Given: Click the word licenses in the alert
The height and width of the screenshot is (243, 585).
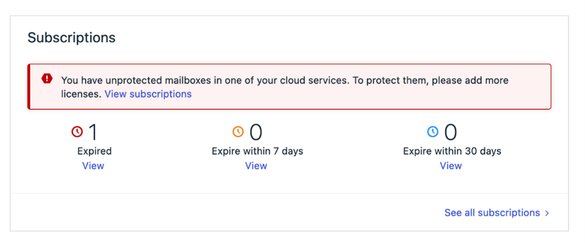Looking at the screenshot, I should (x=81, y=94).
